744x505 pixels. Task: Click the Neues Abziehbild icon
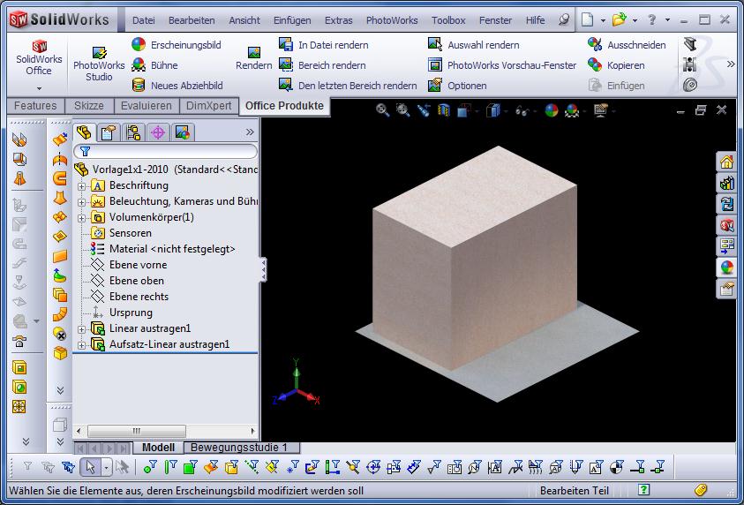(x=139, y=86)
